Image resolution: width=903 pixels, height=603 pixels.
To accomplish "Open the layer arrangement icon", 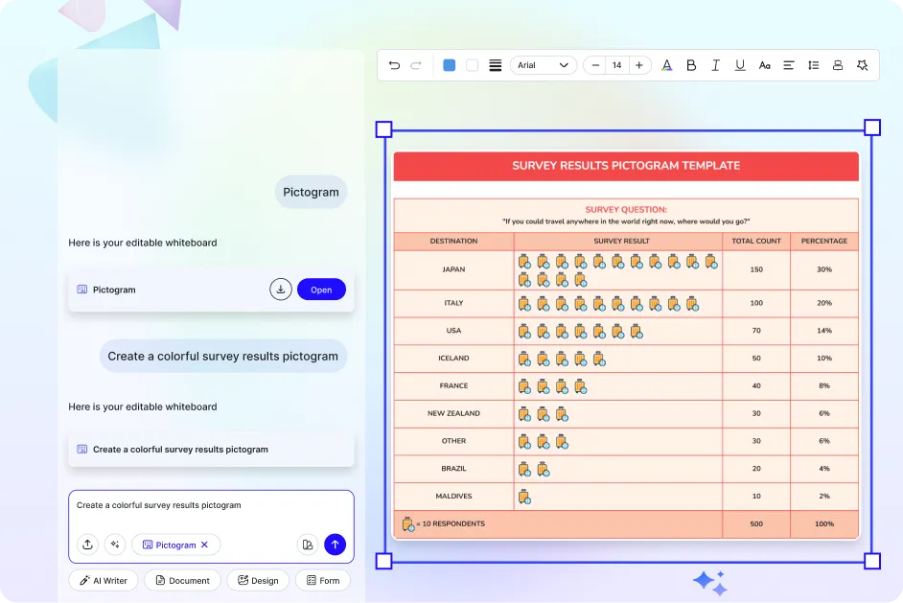I will (x=838, y=65).
